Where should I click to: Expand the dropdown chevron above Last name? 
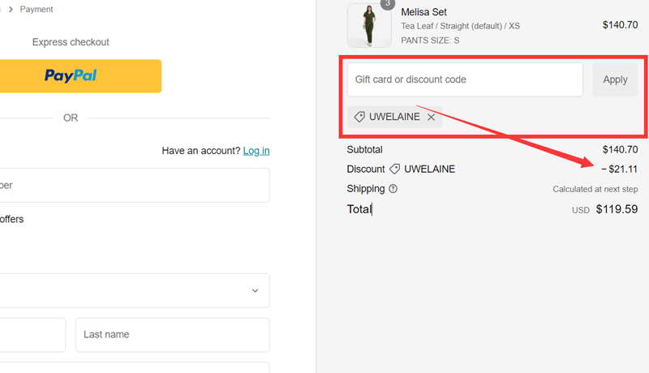[x=255, y=290]
